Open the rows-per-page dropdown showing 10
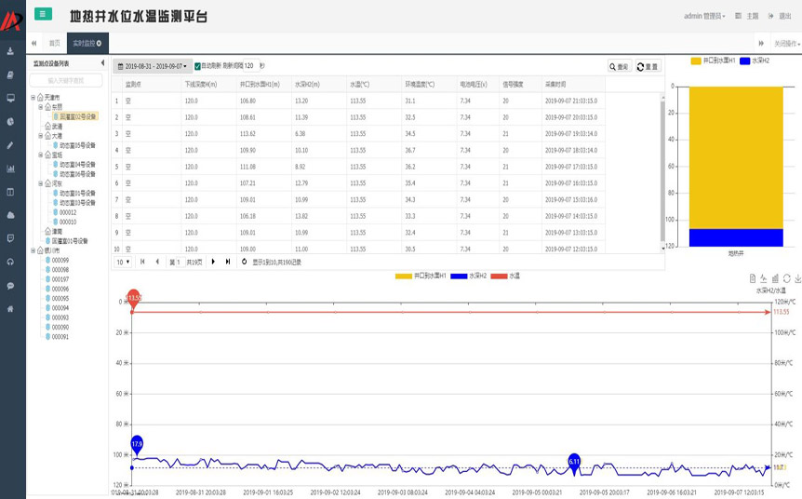The width and height of the screenshot is (802, 499). pos(123,263)
